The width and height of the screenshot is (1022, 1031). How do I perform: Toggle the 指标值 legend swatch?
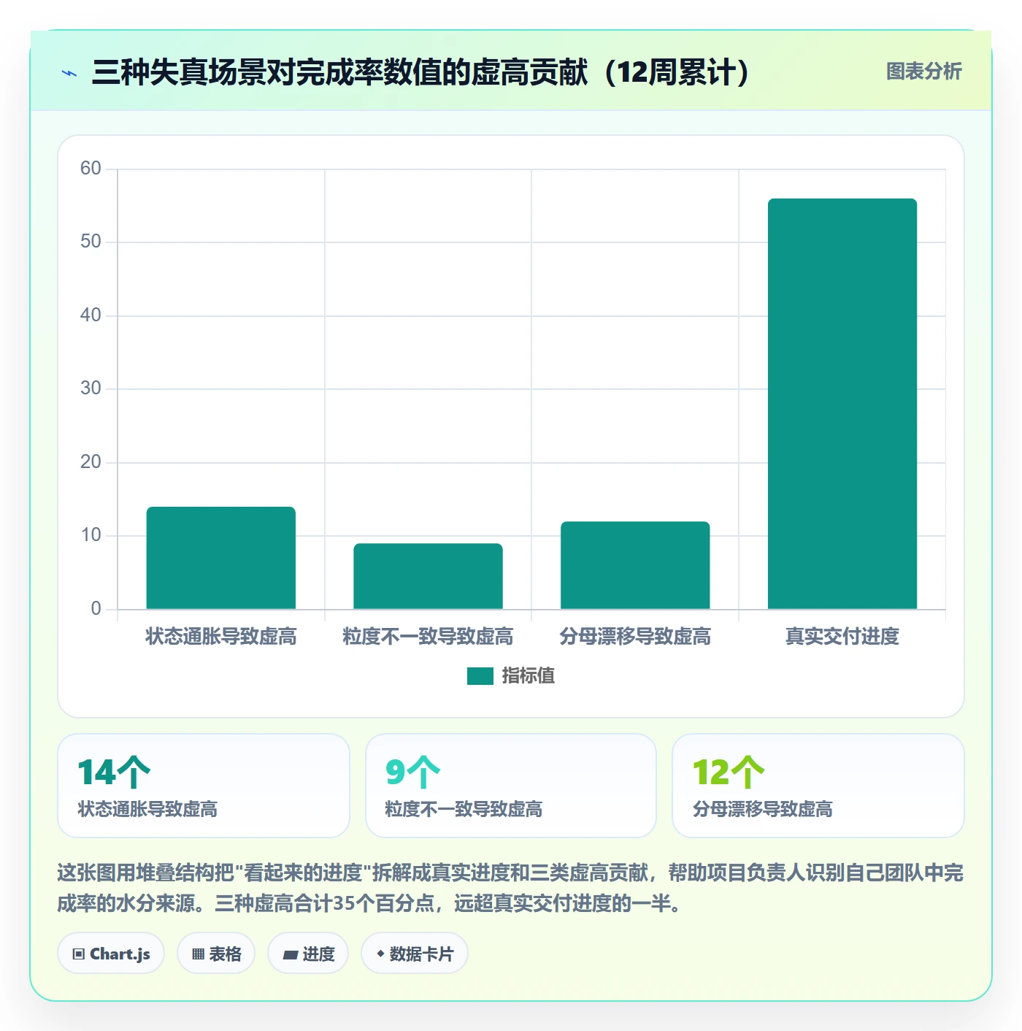(x=480, y=676)
